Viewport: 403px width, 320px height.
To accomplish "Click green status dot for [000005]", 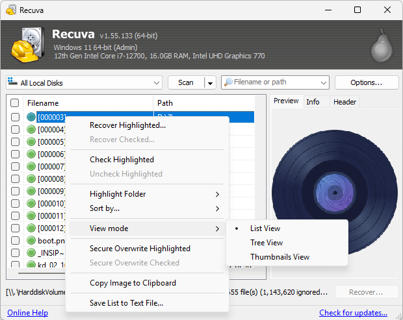I will click(31, 142).
